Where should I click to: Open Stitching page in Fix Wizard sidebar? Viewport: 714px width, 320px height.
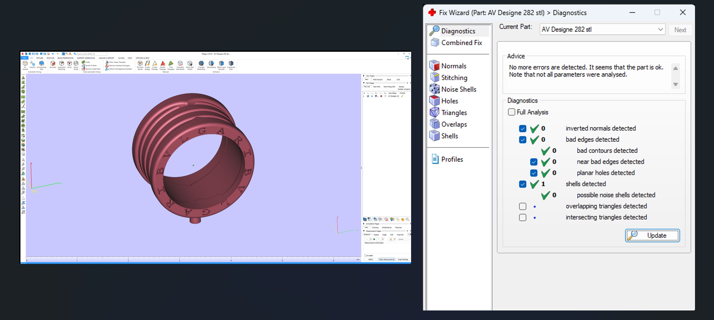click(x=448, y=78)
